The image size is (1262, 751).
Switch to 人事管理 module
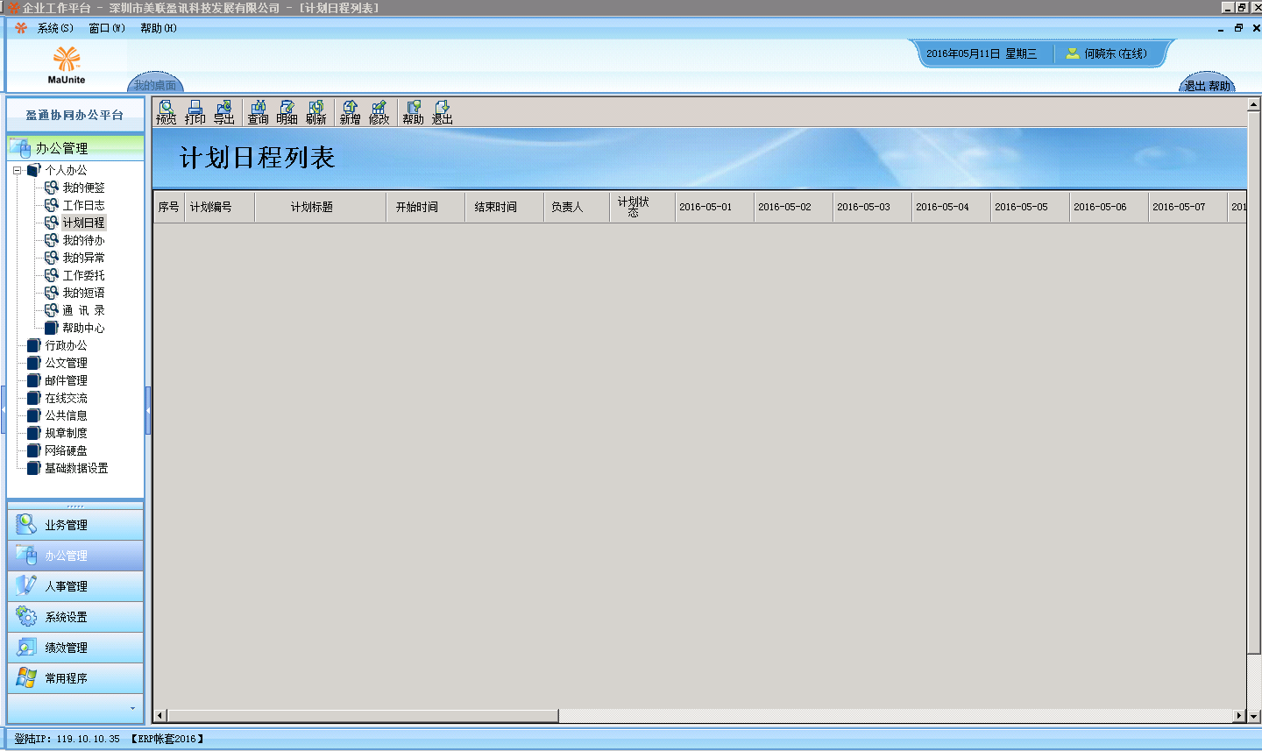coord(75,586)
